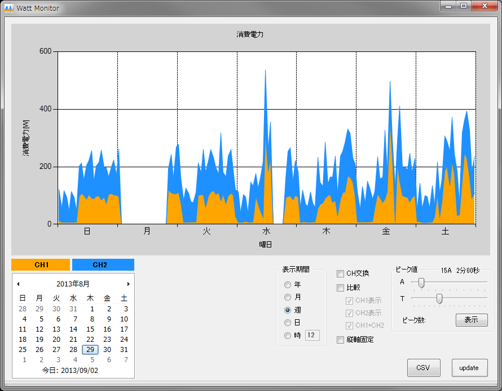Select grayed July 28 in the calendar
Image resolution: width=502 pixels, height=391 pixels.
(23, 309)
